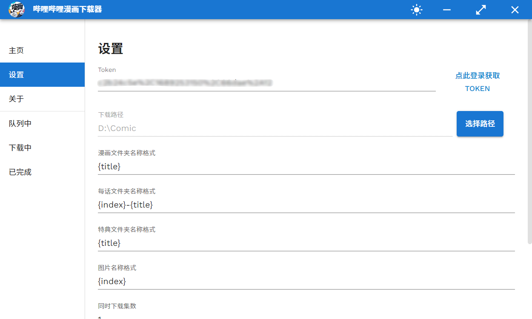The image size is (532, 319).
Task: Open the 主页 page in the sidebar
Action: click(x=42, y=51)
